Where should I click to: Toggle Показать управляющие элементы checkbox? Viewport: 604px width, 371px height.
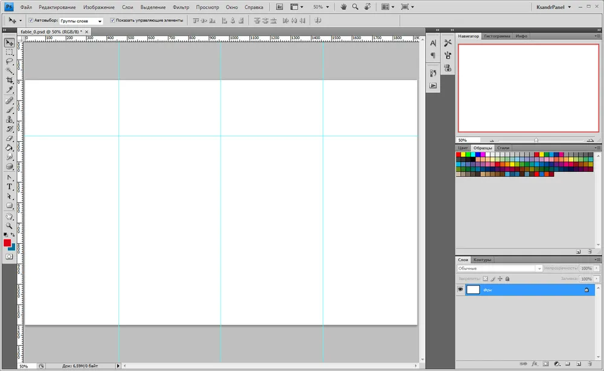112,20
